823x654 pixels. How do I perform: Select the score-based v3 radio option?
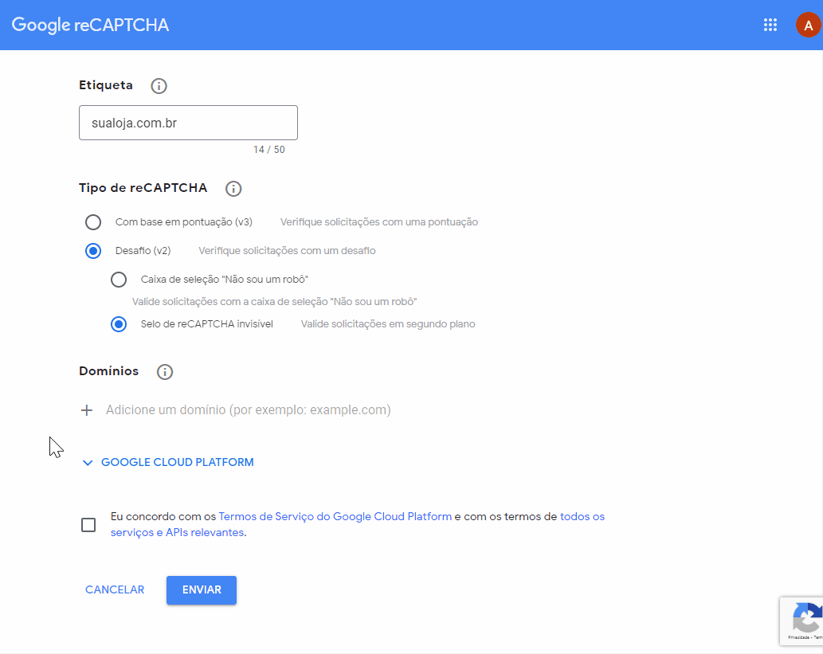pos(93,222)
